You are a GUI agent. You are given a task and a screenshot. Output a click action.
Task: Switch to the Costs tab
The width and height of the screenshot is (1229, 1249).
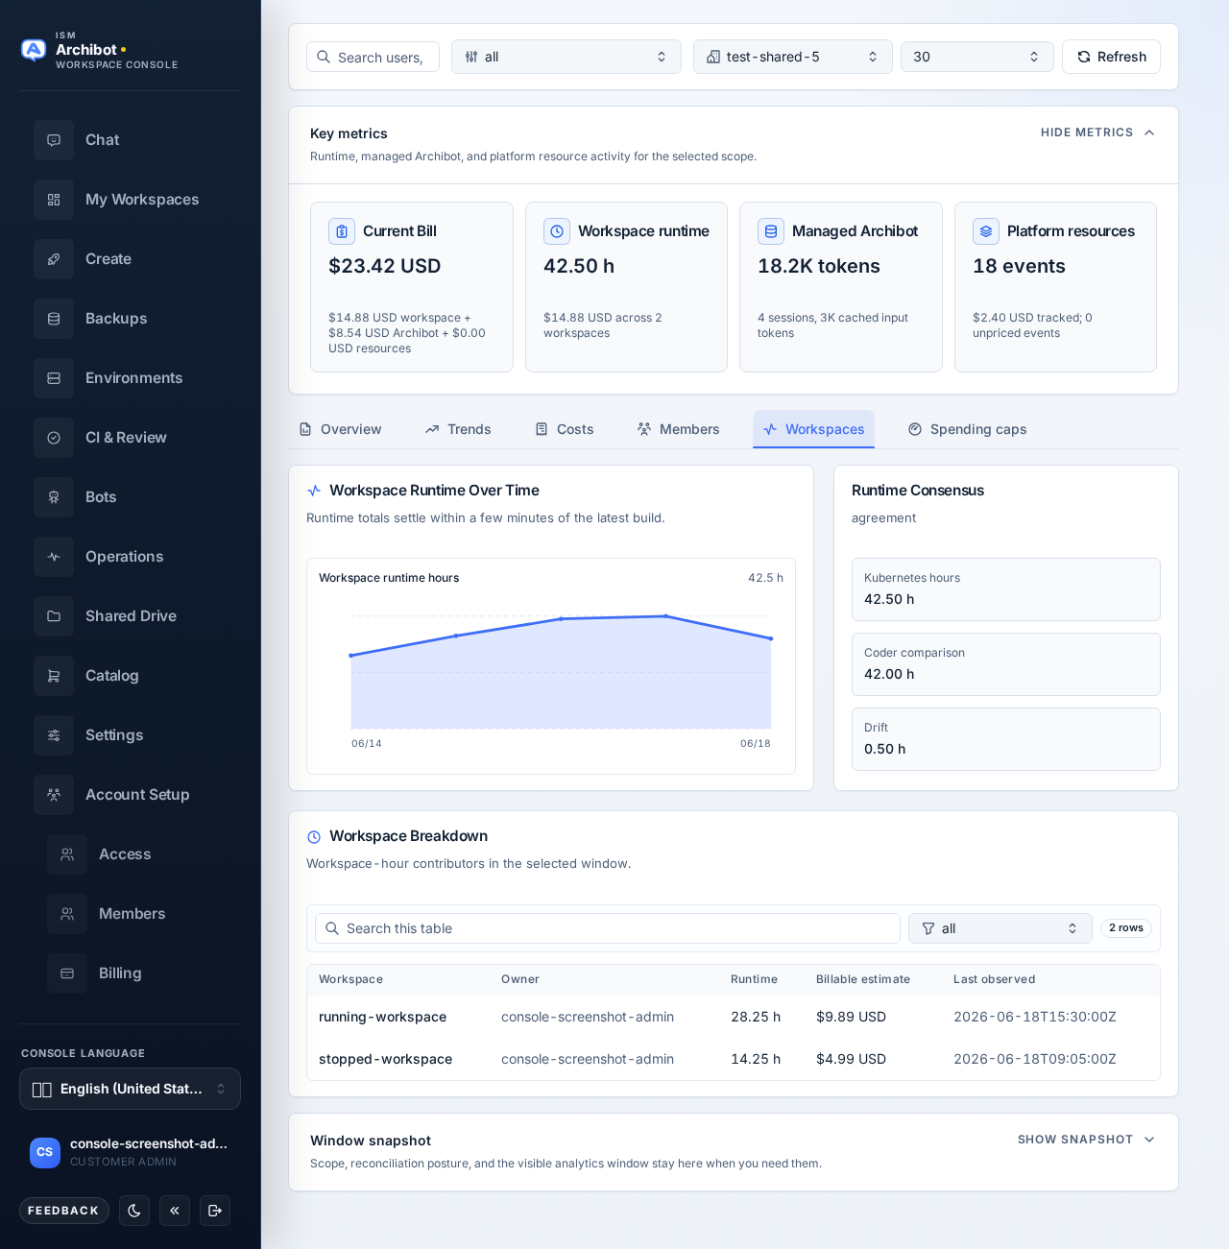(565, 429)
